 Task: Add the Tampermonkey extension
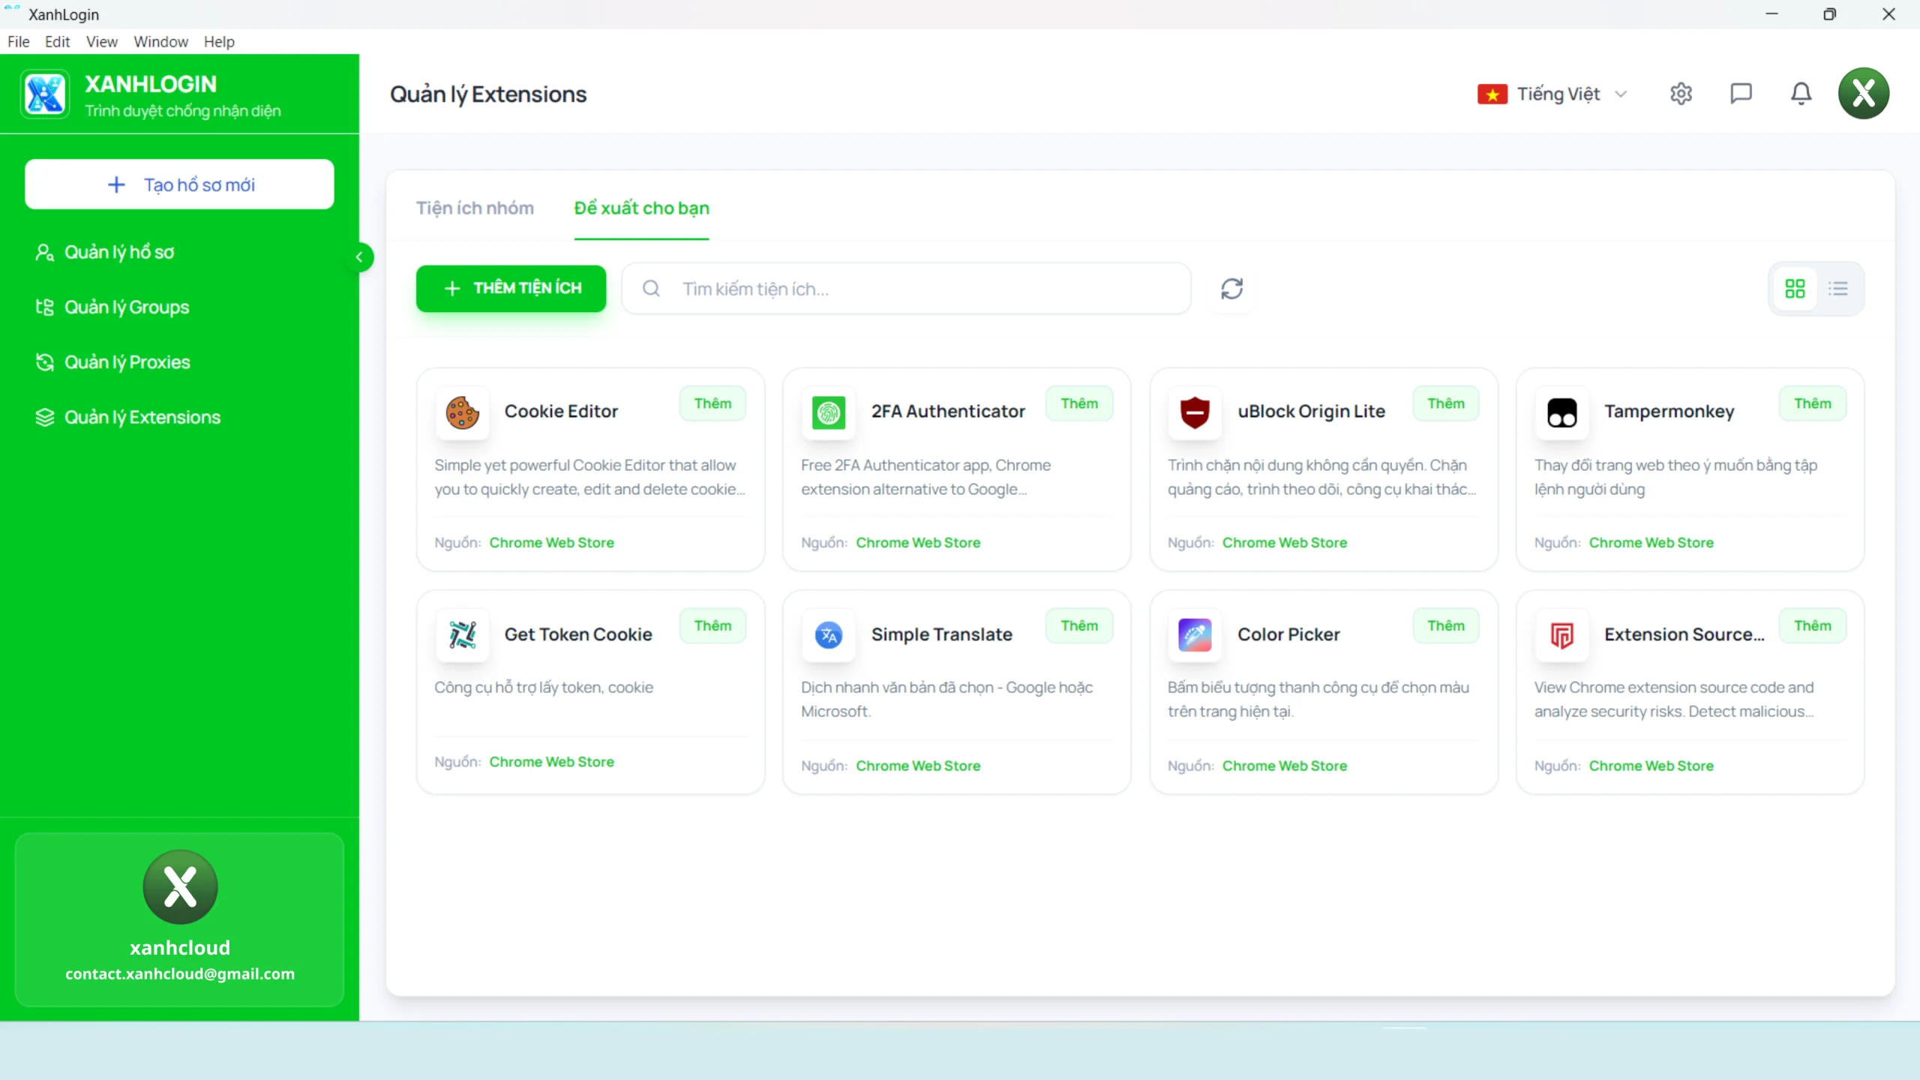click(1812, 403)
